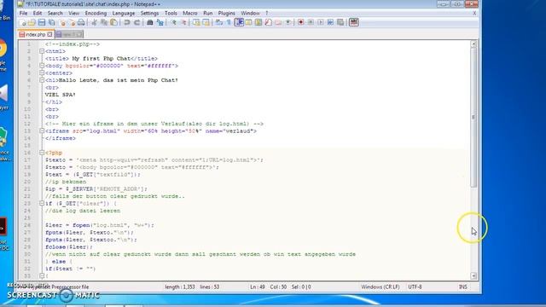Viewport: 546px width, 307px height.
Task: Click the Cut scissors icon
Action: click(94, 23)
